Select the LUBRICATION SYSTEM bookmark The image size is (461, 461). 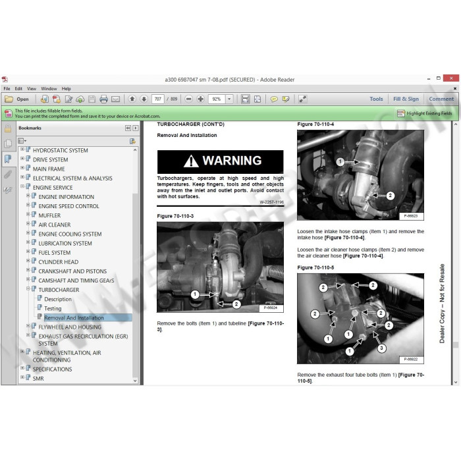coord(65,244)
